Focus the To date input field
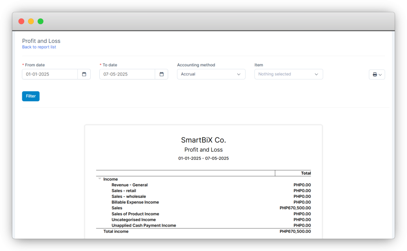 coord(127,74)
